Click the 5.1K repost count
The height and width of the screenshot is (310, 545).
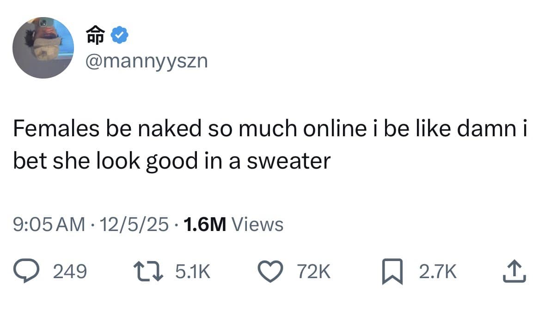(x=193, y=272)
